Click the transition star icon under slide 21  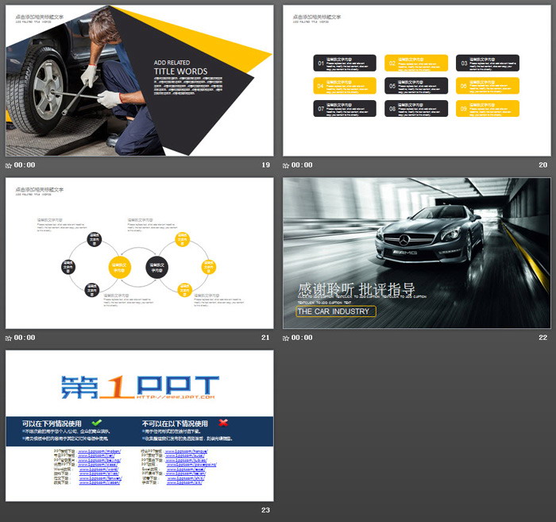click(9, 338)
